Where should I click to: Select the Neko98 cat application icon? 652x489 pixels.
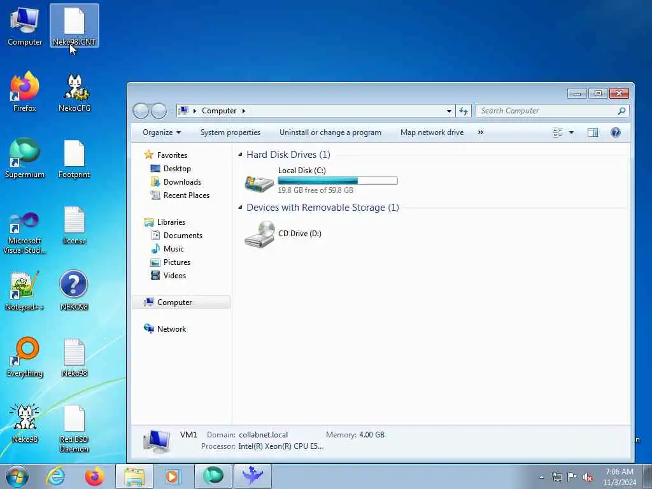pyautogui.click(x=25, y=423)
